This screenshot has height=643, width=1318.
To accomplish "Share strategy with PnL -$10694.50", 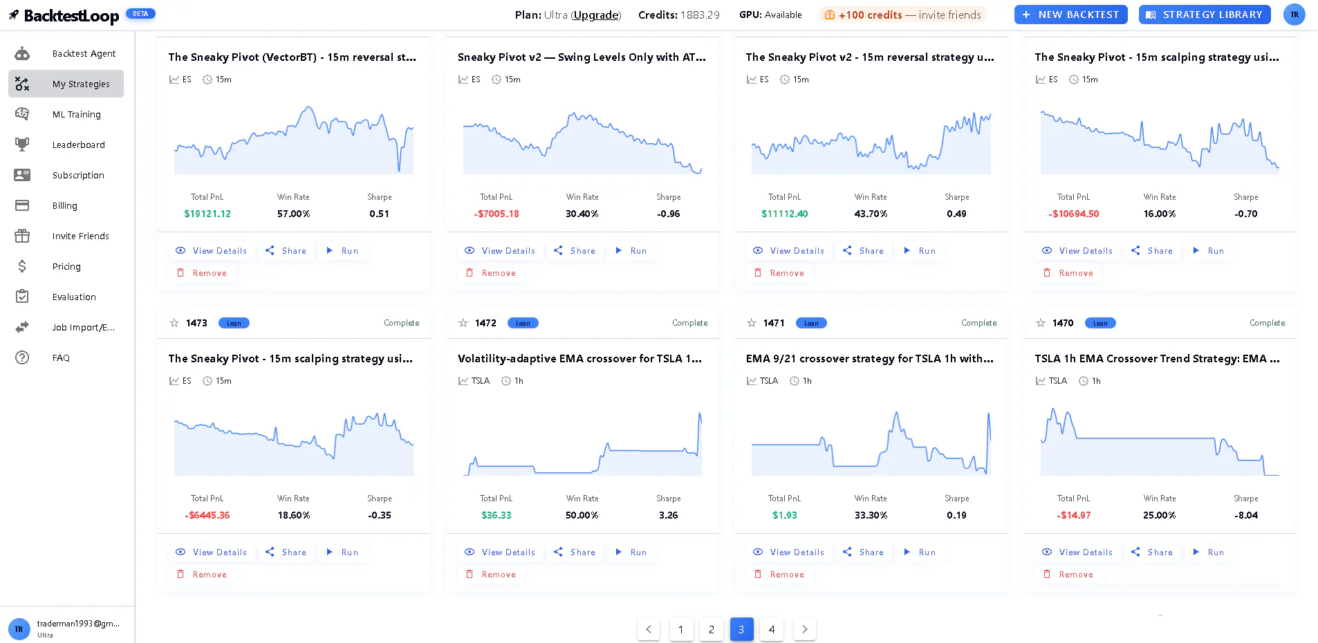I will click(1152, 251).
